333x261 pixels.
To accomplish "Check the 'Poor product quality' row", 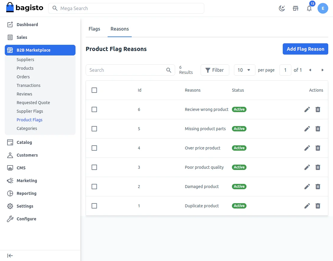I will [94, 167].
